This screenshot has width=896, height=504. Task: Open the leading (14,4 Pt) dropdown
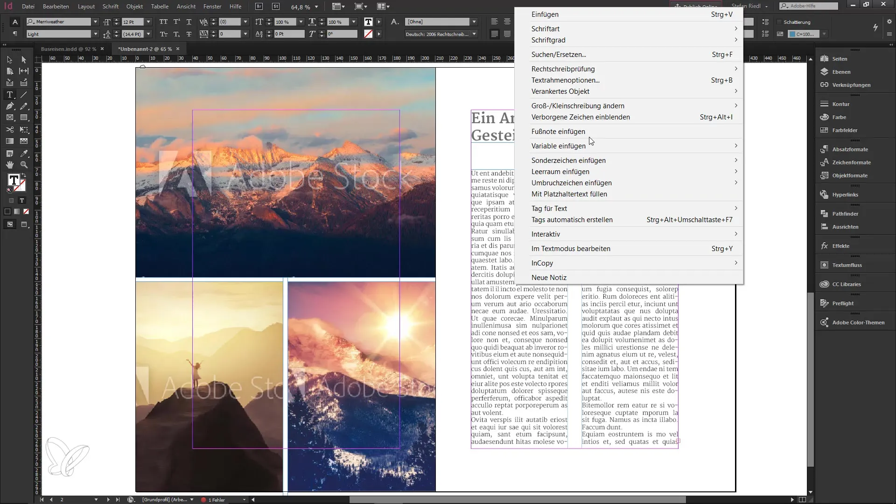(x=148, y=34)
